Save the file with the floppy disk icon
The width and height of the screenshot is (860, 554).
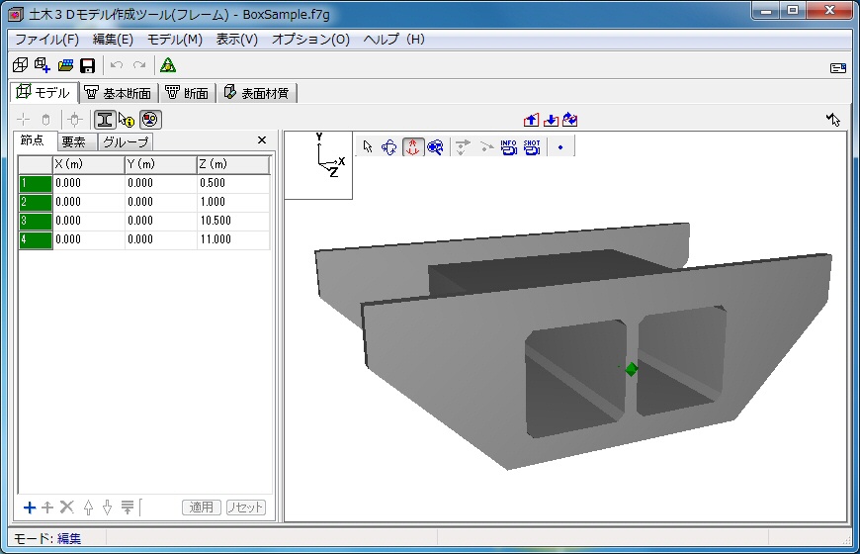pyautogui.click(x=88, y=66)
